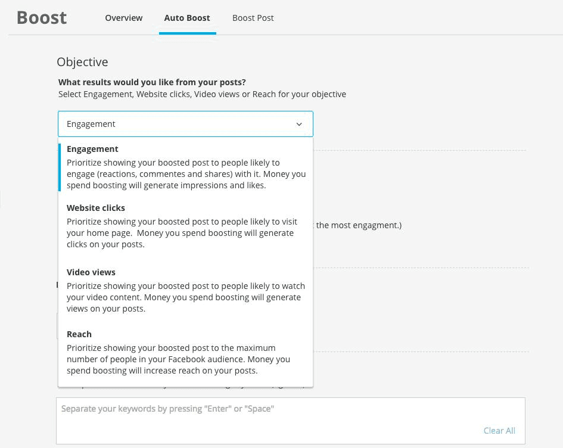Open the Overview tab
563x448 pixels.
123,18
